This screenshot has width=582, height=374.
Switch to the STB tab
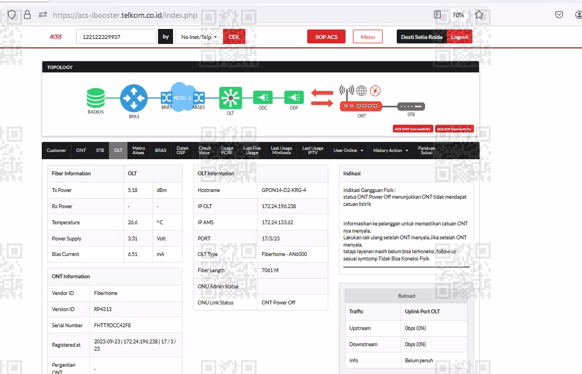pyautogui.click(x=100, y=150)
